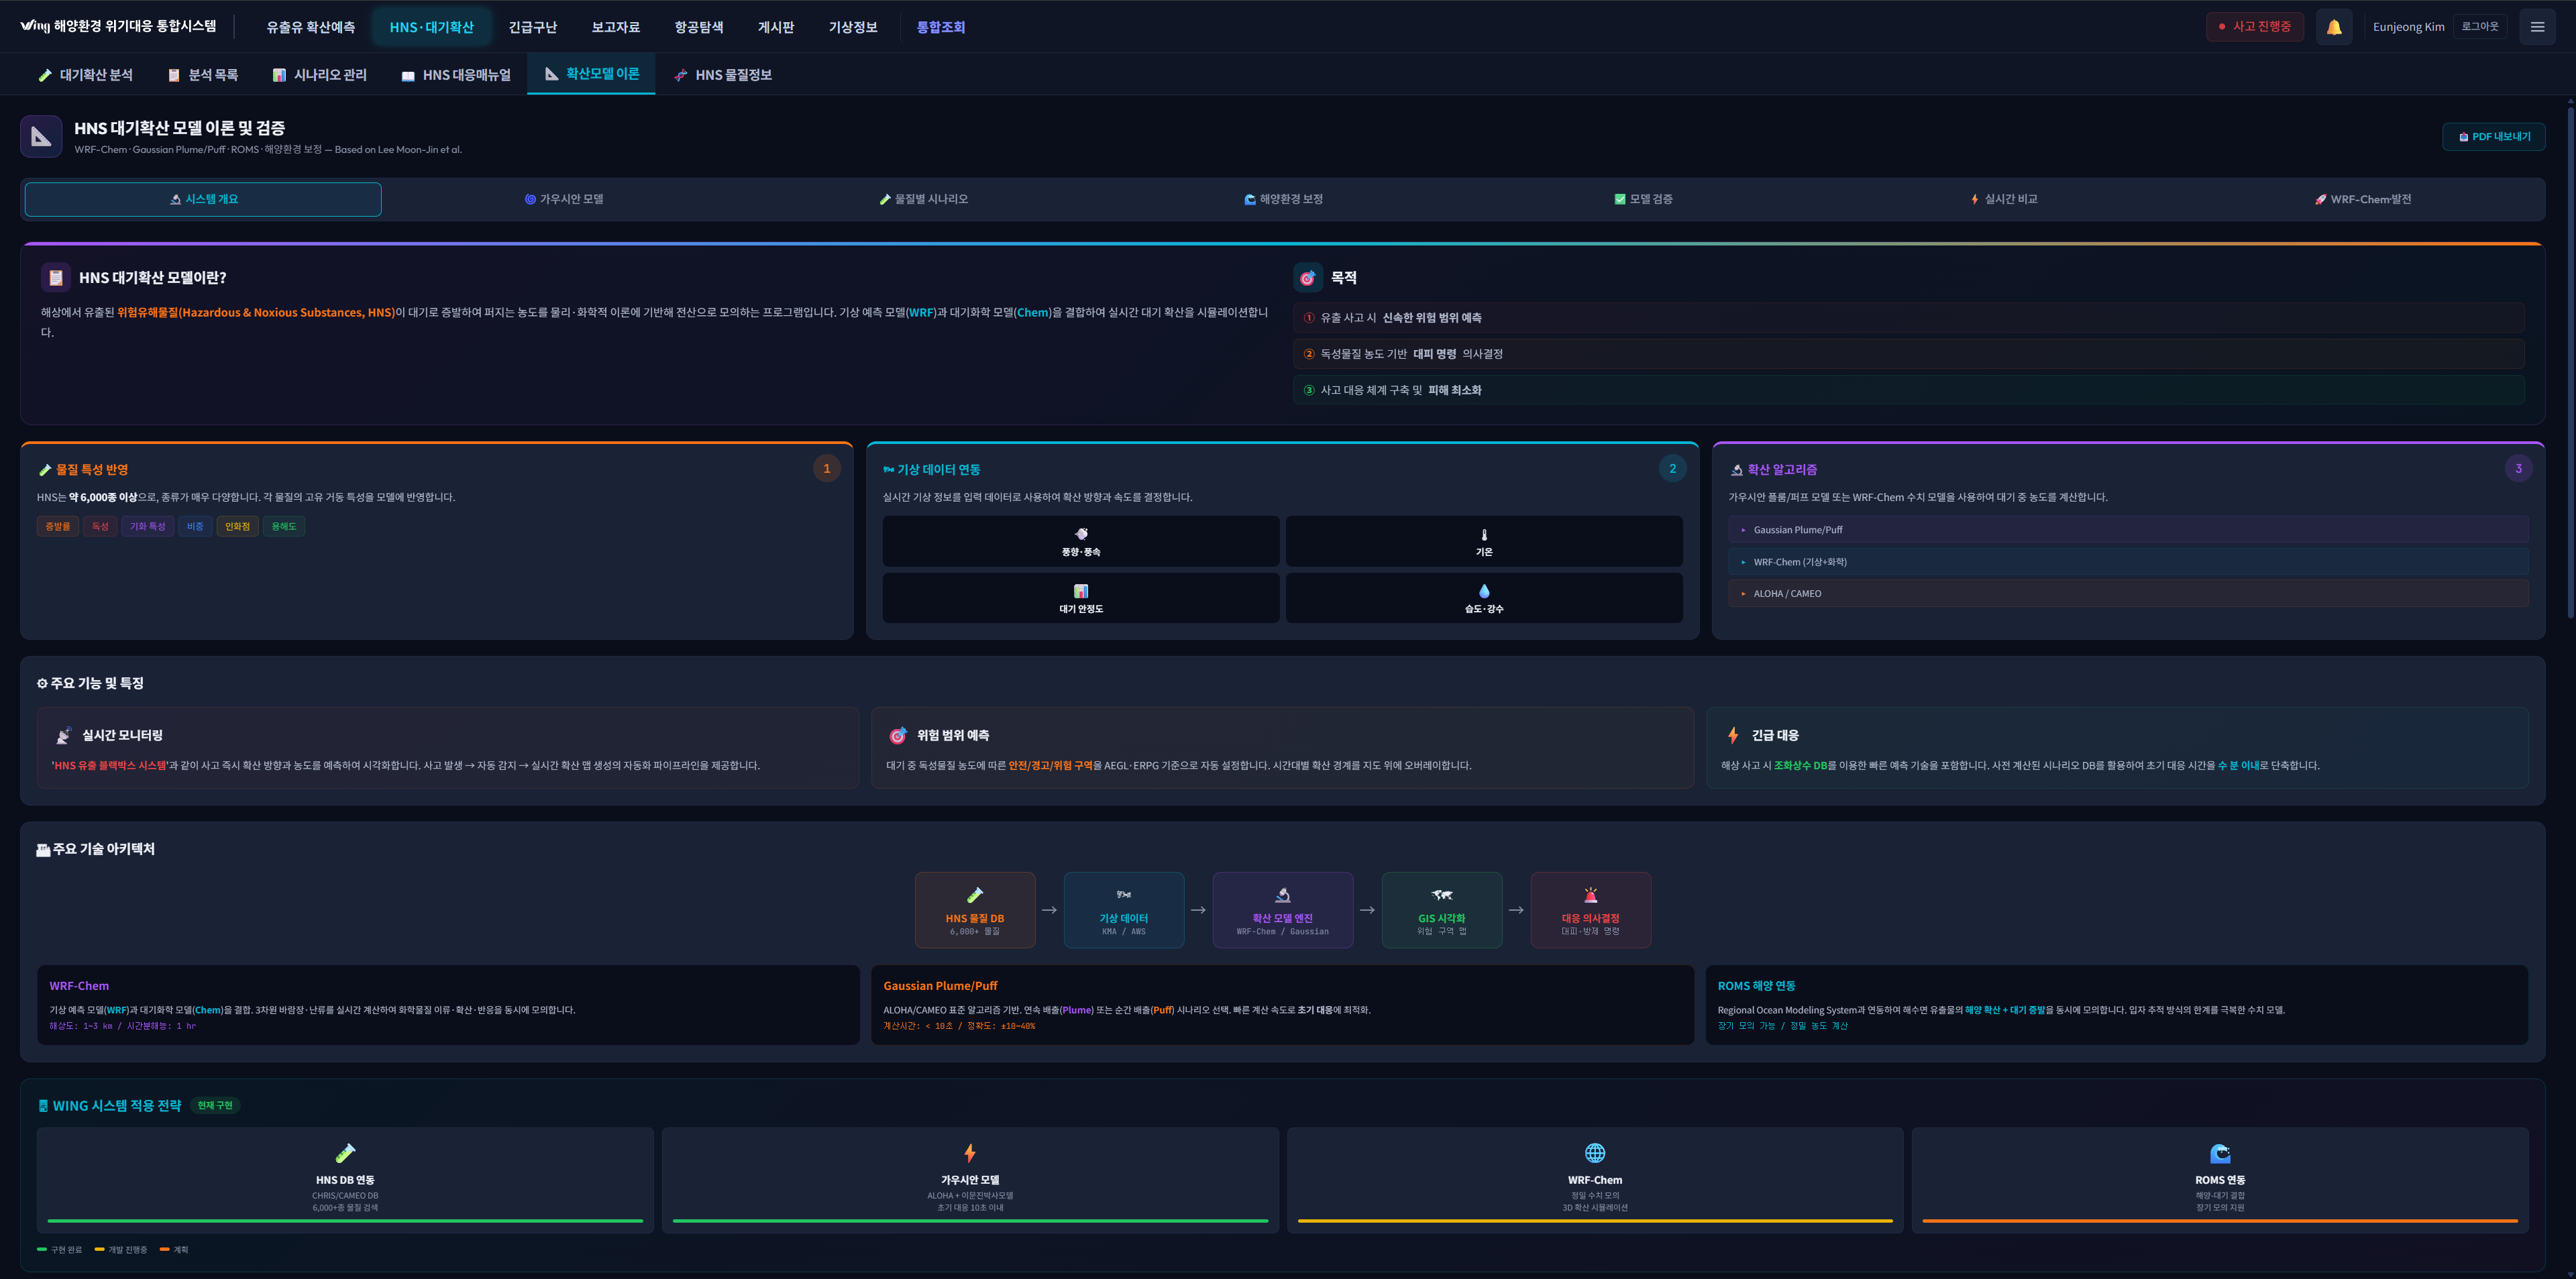This screenshot has height=1279, width=2576.
Task: Click the atmospheric stability (대기 안정도) tile
Action: click(x=1080, y=598)
